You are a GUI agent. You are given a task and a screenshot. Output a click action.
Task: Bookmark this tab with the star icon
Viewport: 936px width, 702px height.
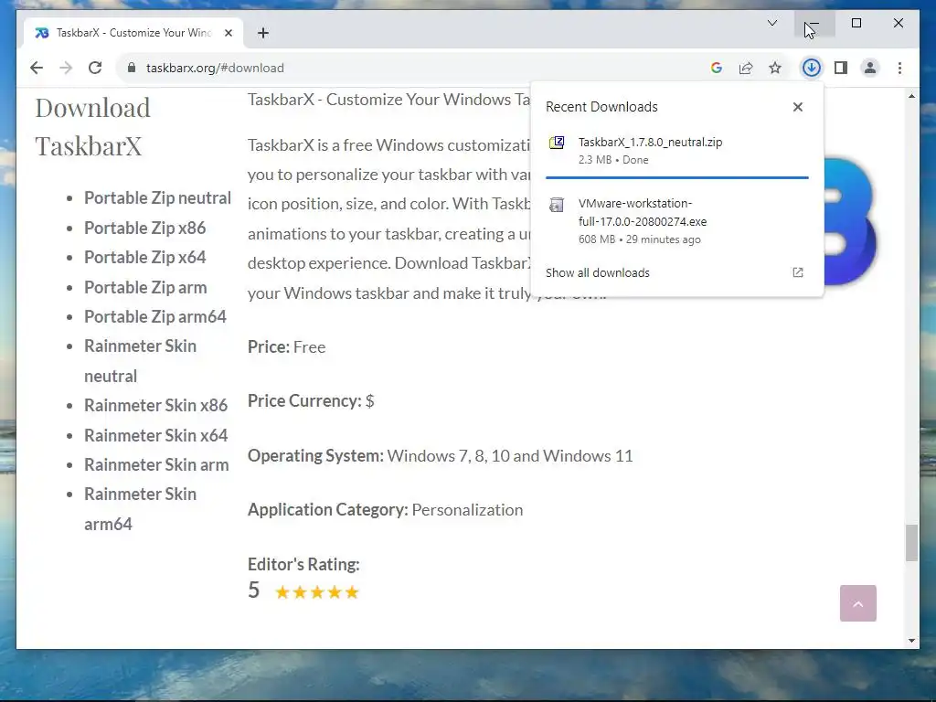pyautogui.click(x=775, y=68)
